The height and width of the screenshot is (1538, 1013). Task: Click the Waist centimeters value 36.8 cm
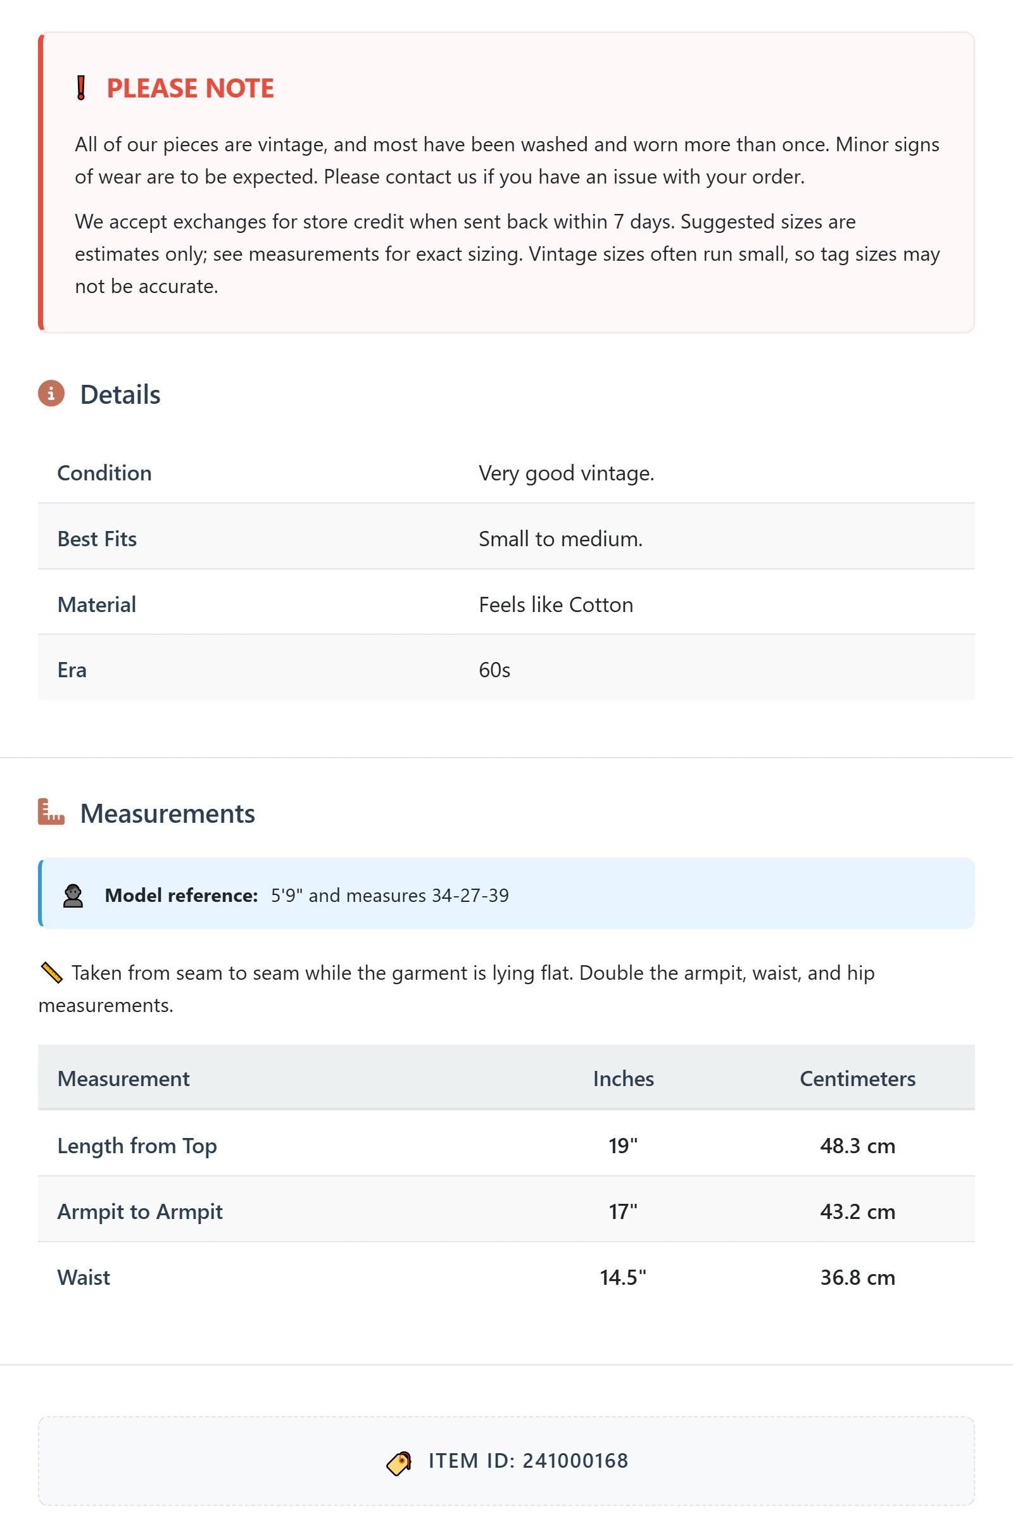click(857, 1277)
